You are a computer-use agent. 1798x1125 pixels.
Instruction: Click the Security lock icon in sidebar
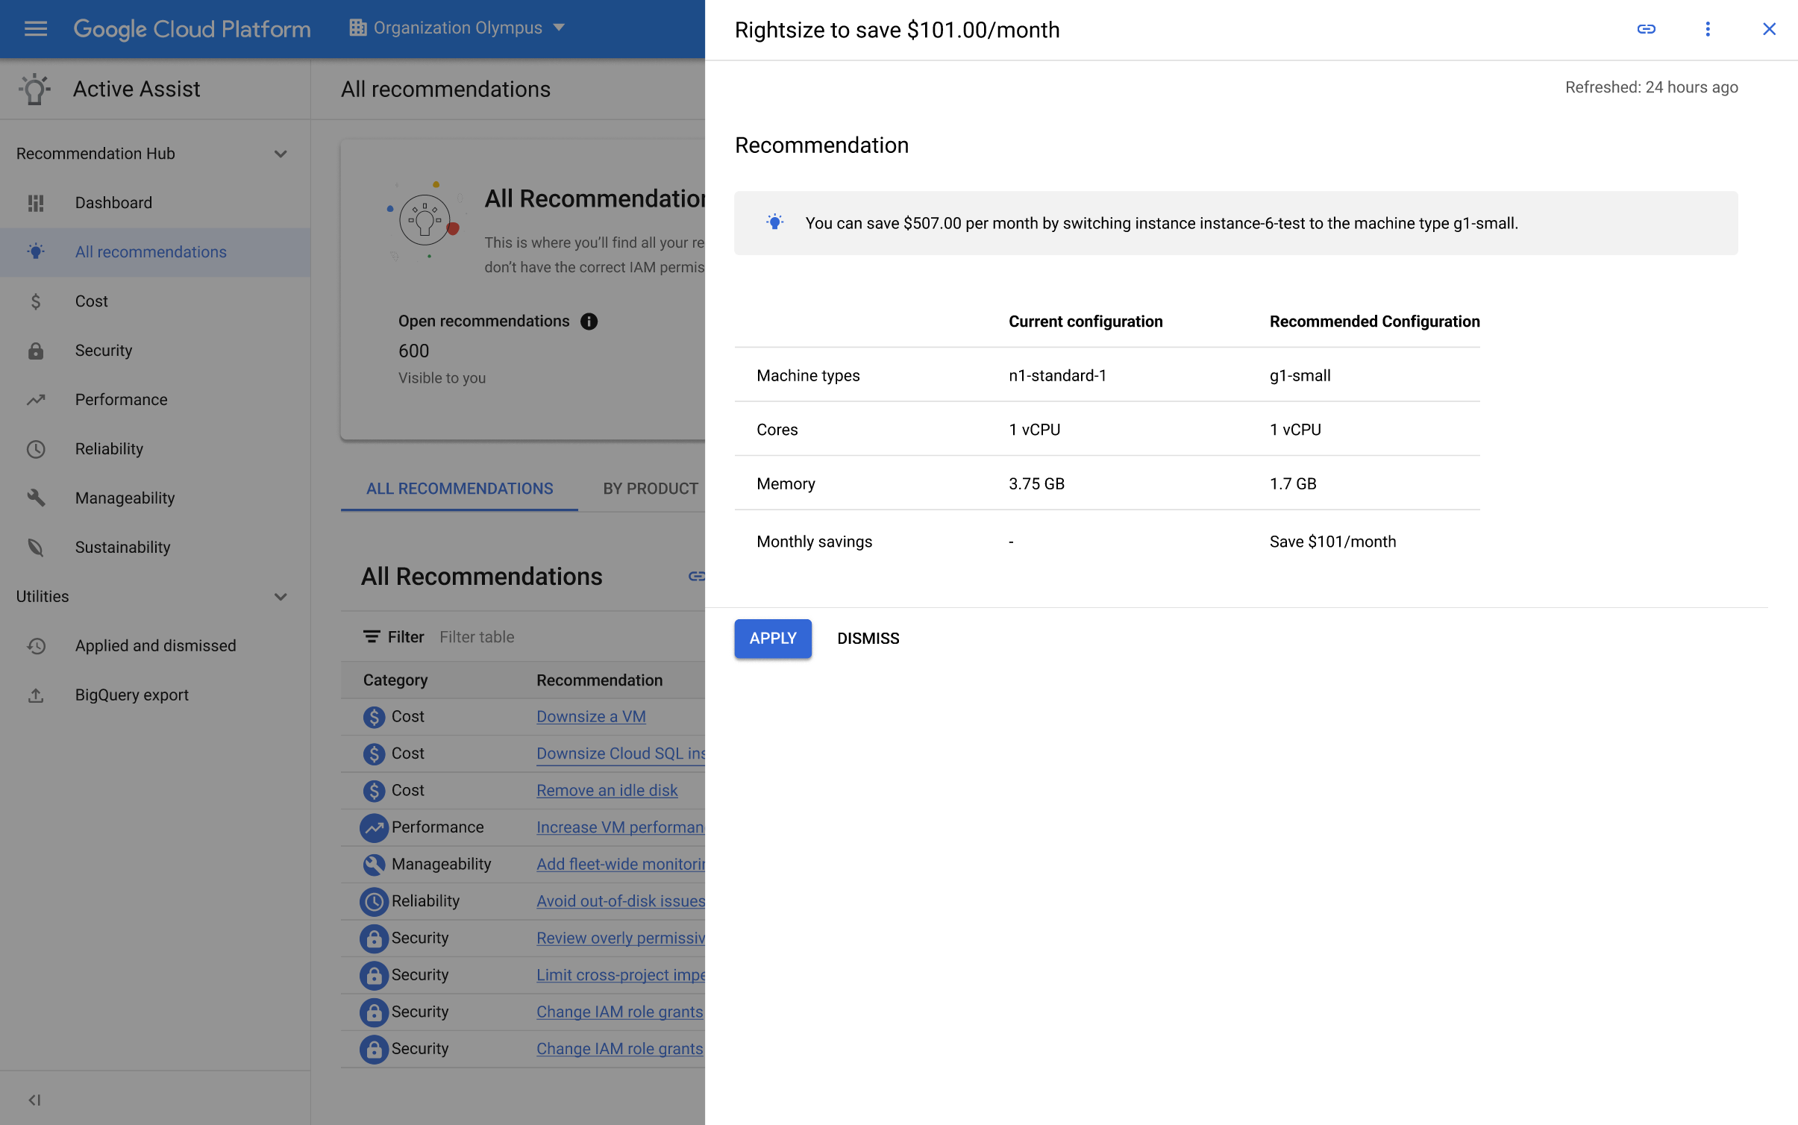37,350
